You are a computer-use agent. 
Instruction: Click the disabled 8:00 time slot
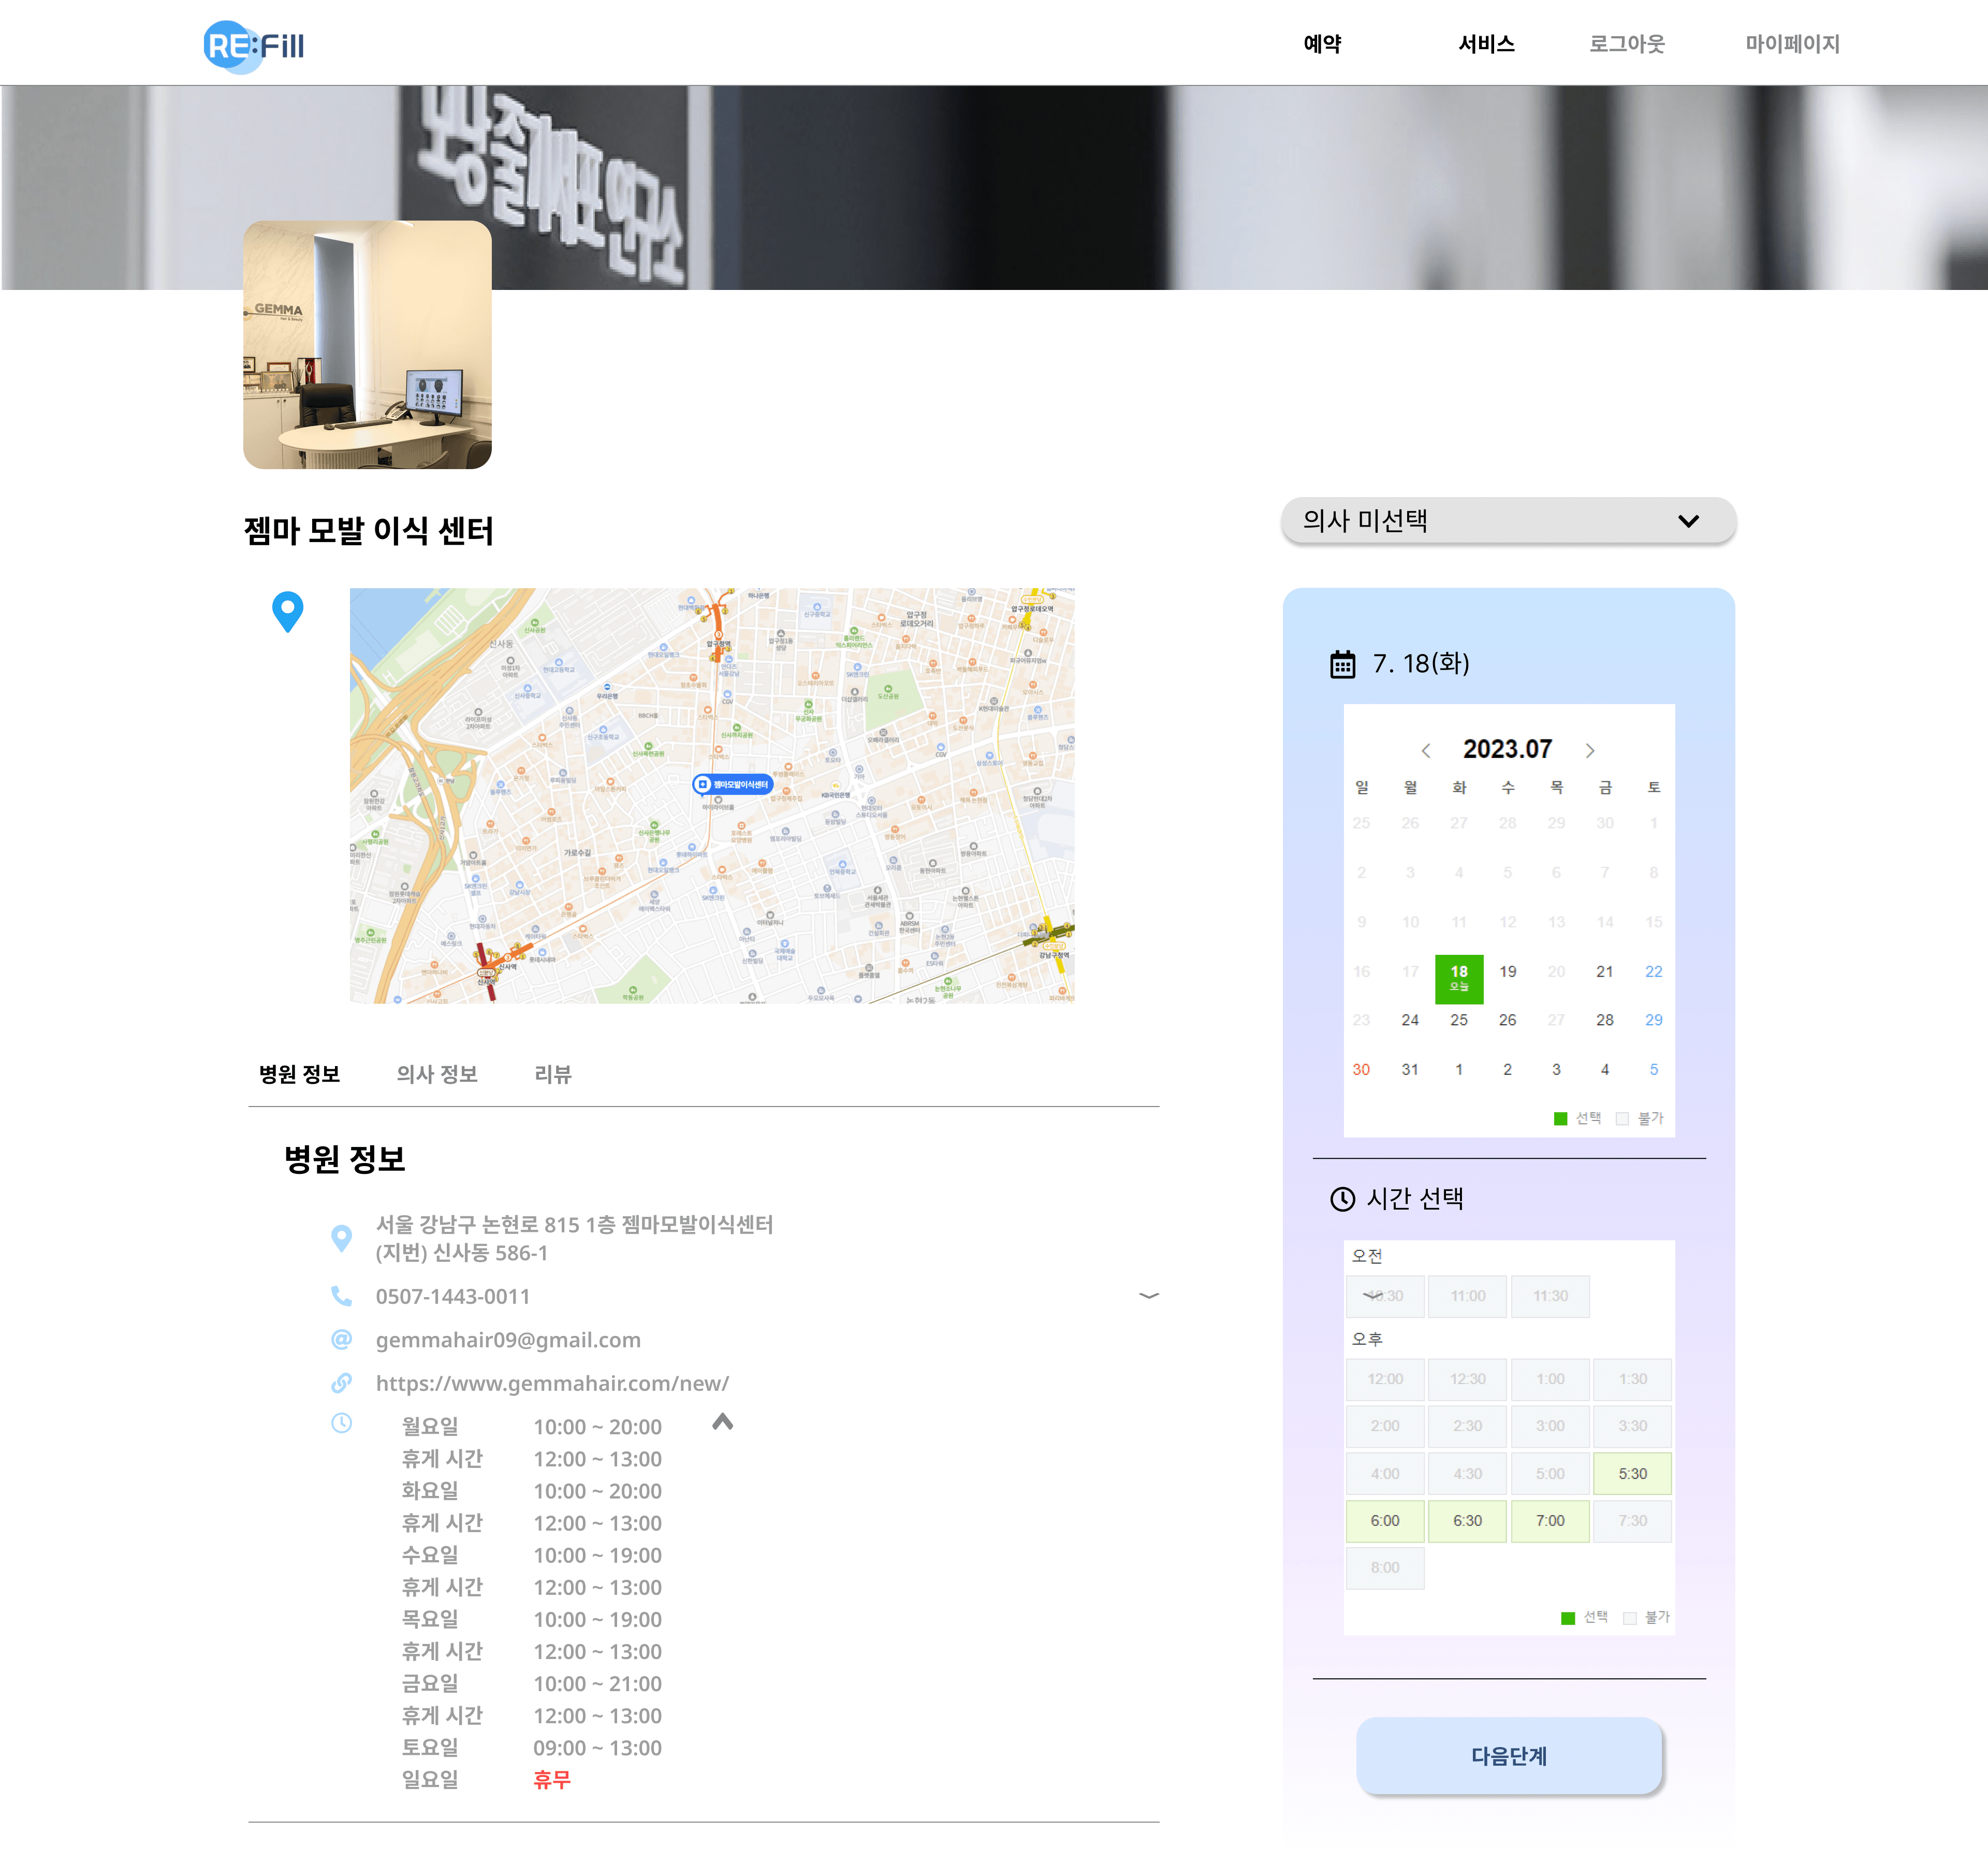tap(1385, 1568)
